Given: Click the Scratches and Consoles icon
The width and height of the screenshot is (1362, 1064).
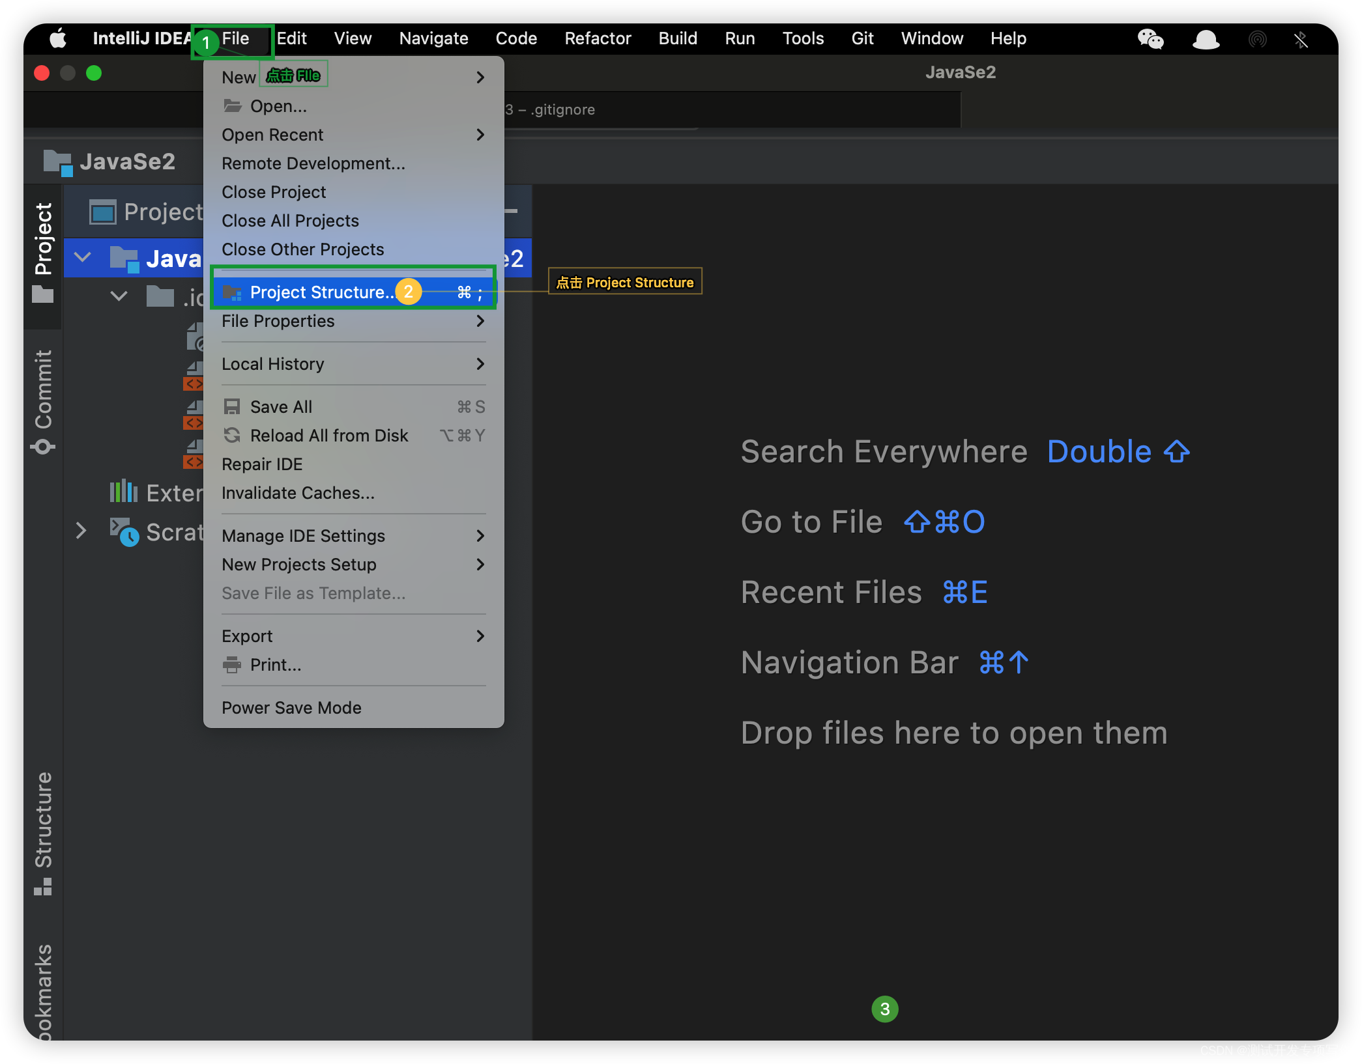Looking at the screenshot, I should [x=124, y=532].
